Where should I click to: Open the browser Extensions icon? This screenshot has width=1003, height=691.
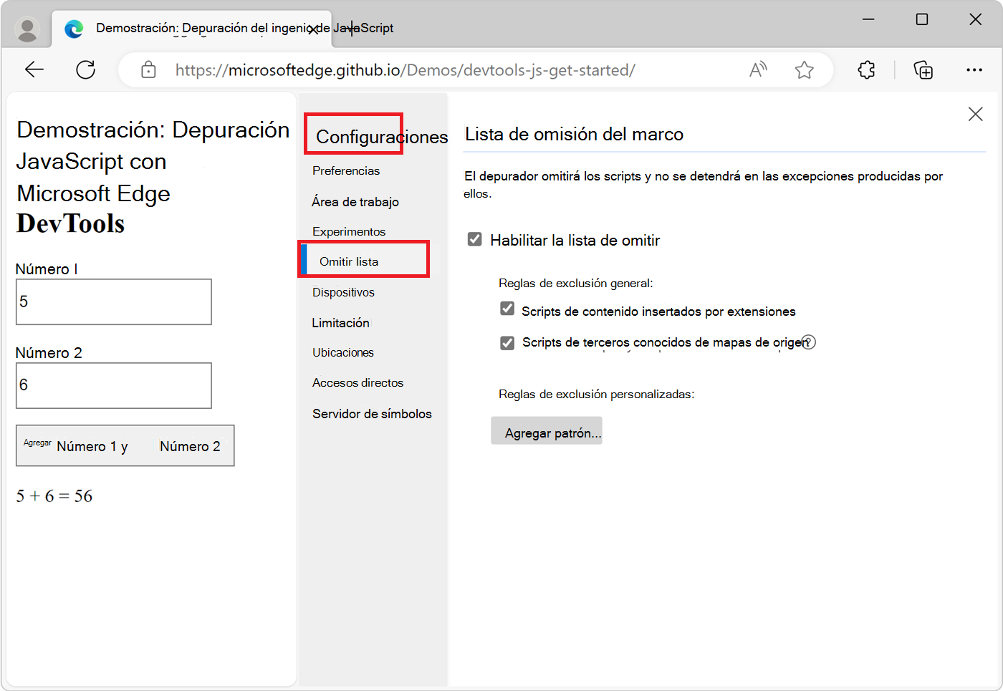pyautogui.click(x=866, y=69)
